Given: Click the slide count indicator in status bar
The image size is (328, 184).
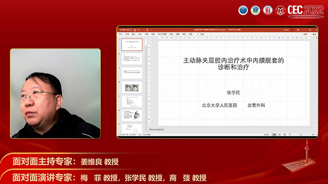Looking at the screenshot, I should pos(126,134).
